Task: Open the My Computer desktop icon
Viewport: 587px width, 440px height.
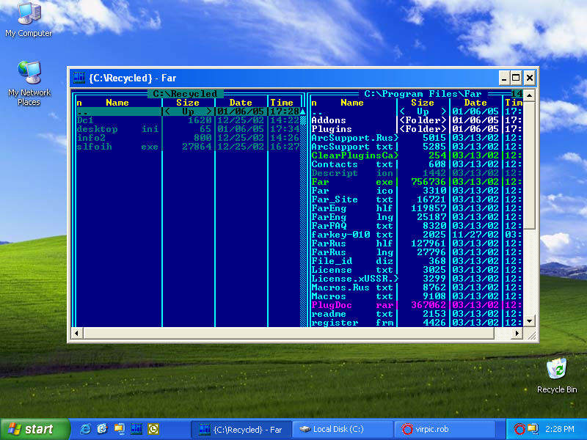Action: click(29, 20)
